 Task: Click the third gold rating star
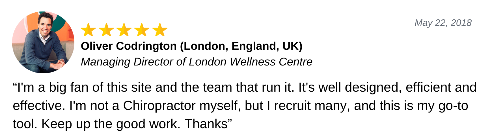pyautogui.click(x=124, y=30)
